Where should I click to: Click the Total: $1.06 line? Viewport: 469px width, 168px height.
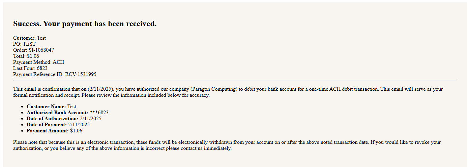point(26,56)
